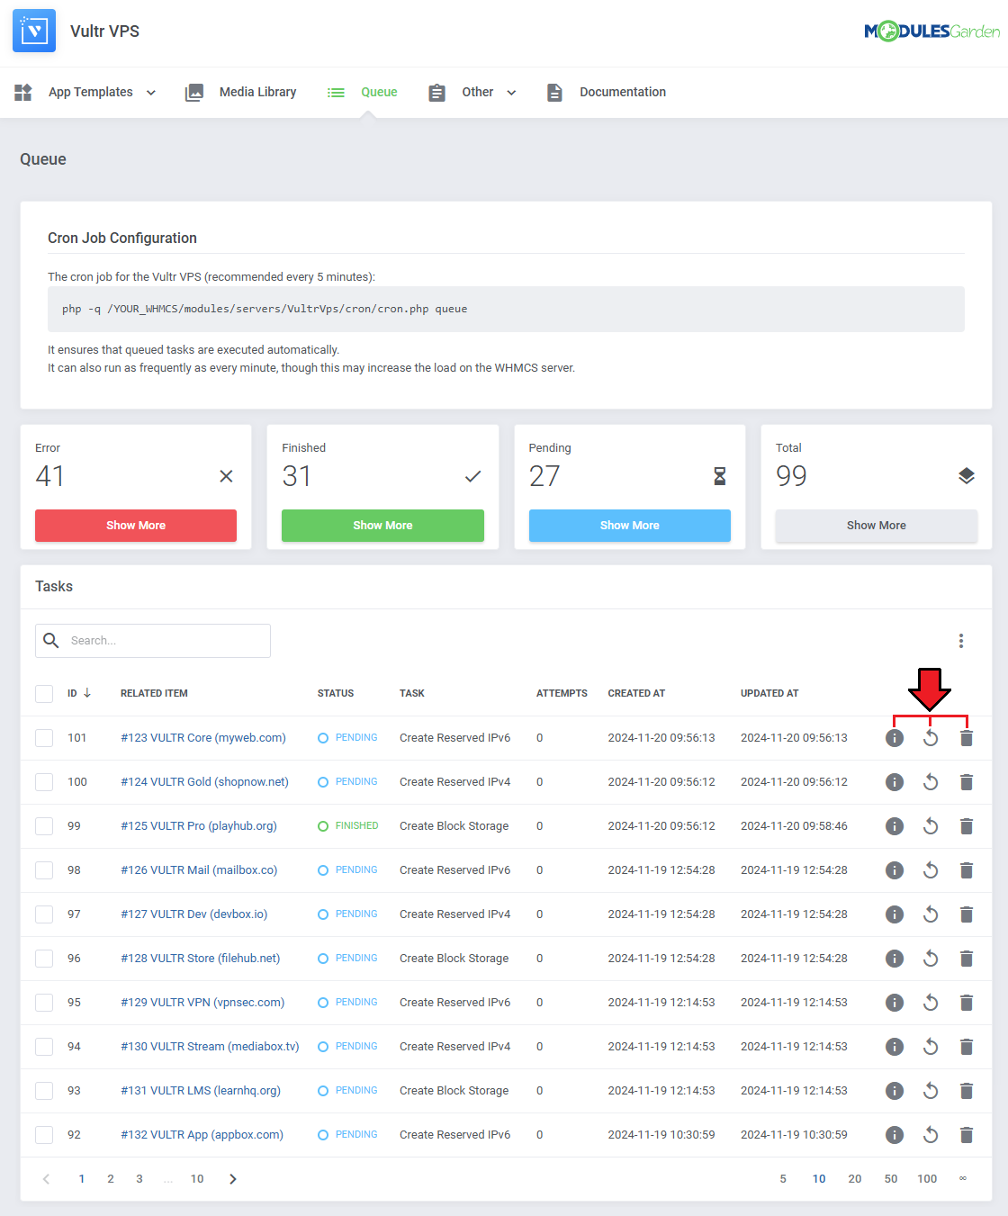Go to page 3 of tasks
Image resolution: width=1008 pixels, height=1216 pixels.
point(139,1179)
